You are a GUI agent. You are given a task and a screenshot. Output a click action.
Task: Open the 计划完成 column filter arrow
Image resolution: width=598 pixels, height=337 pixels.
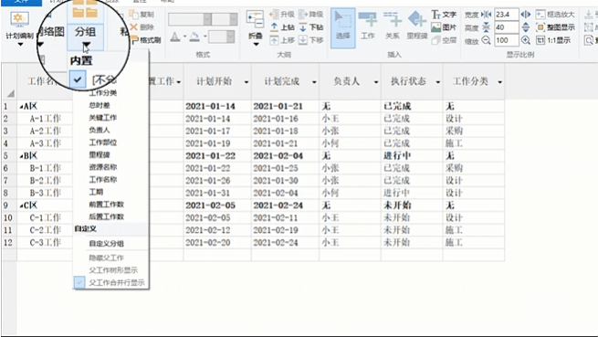coord(314,82)
